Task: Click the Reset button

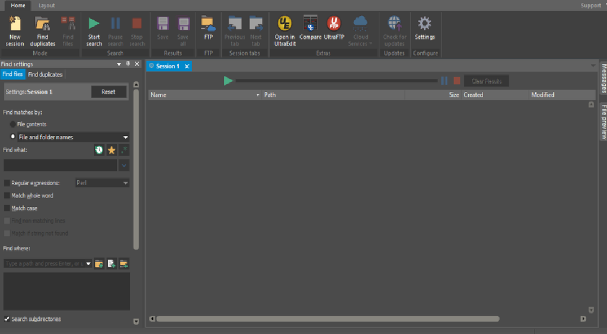Action: (108, 92)
